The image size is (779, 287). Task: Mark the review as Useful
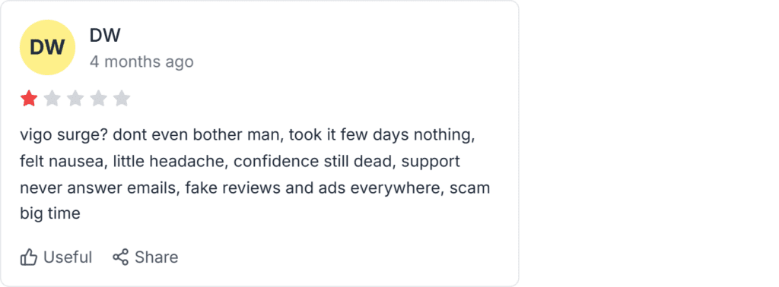pyautogui.click(x=56, y=257)
